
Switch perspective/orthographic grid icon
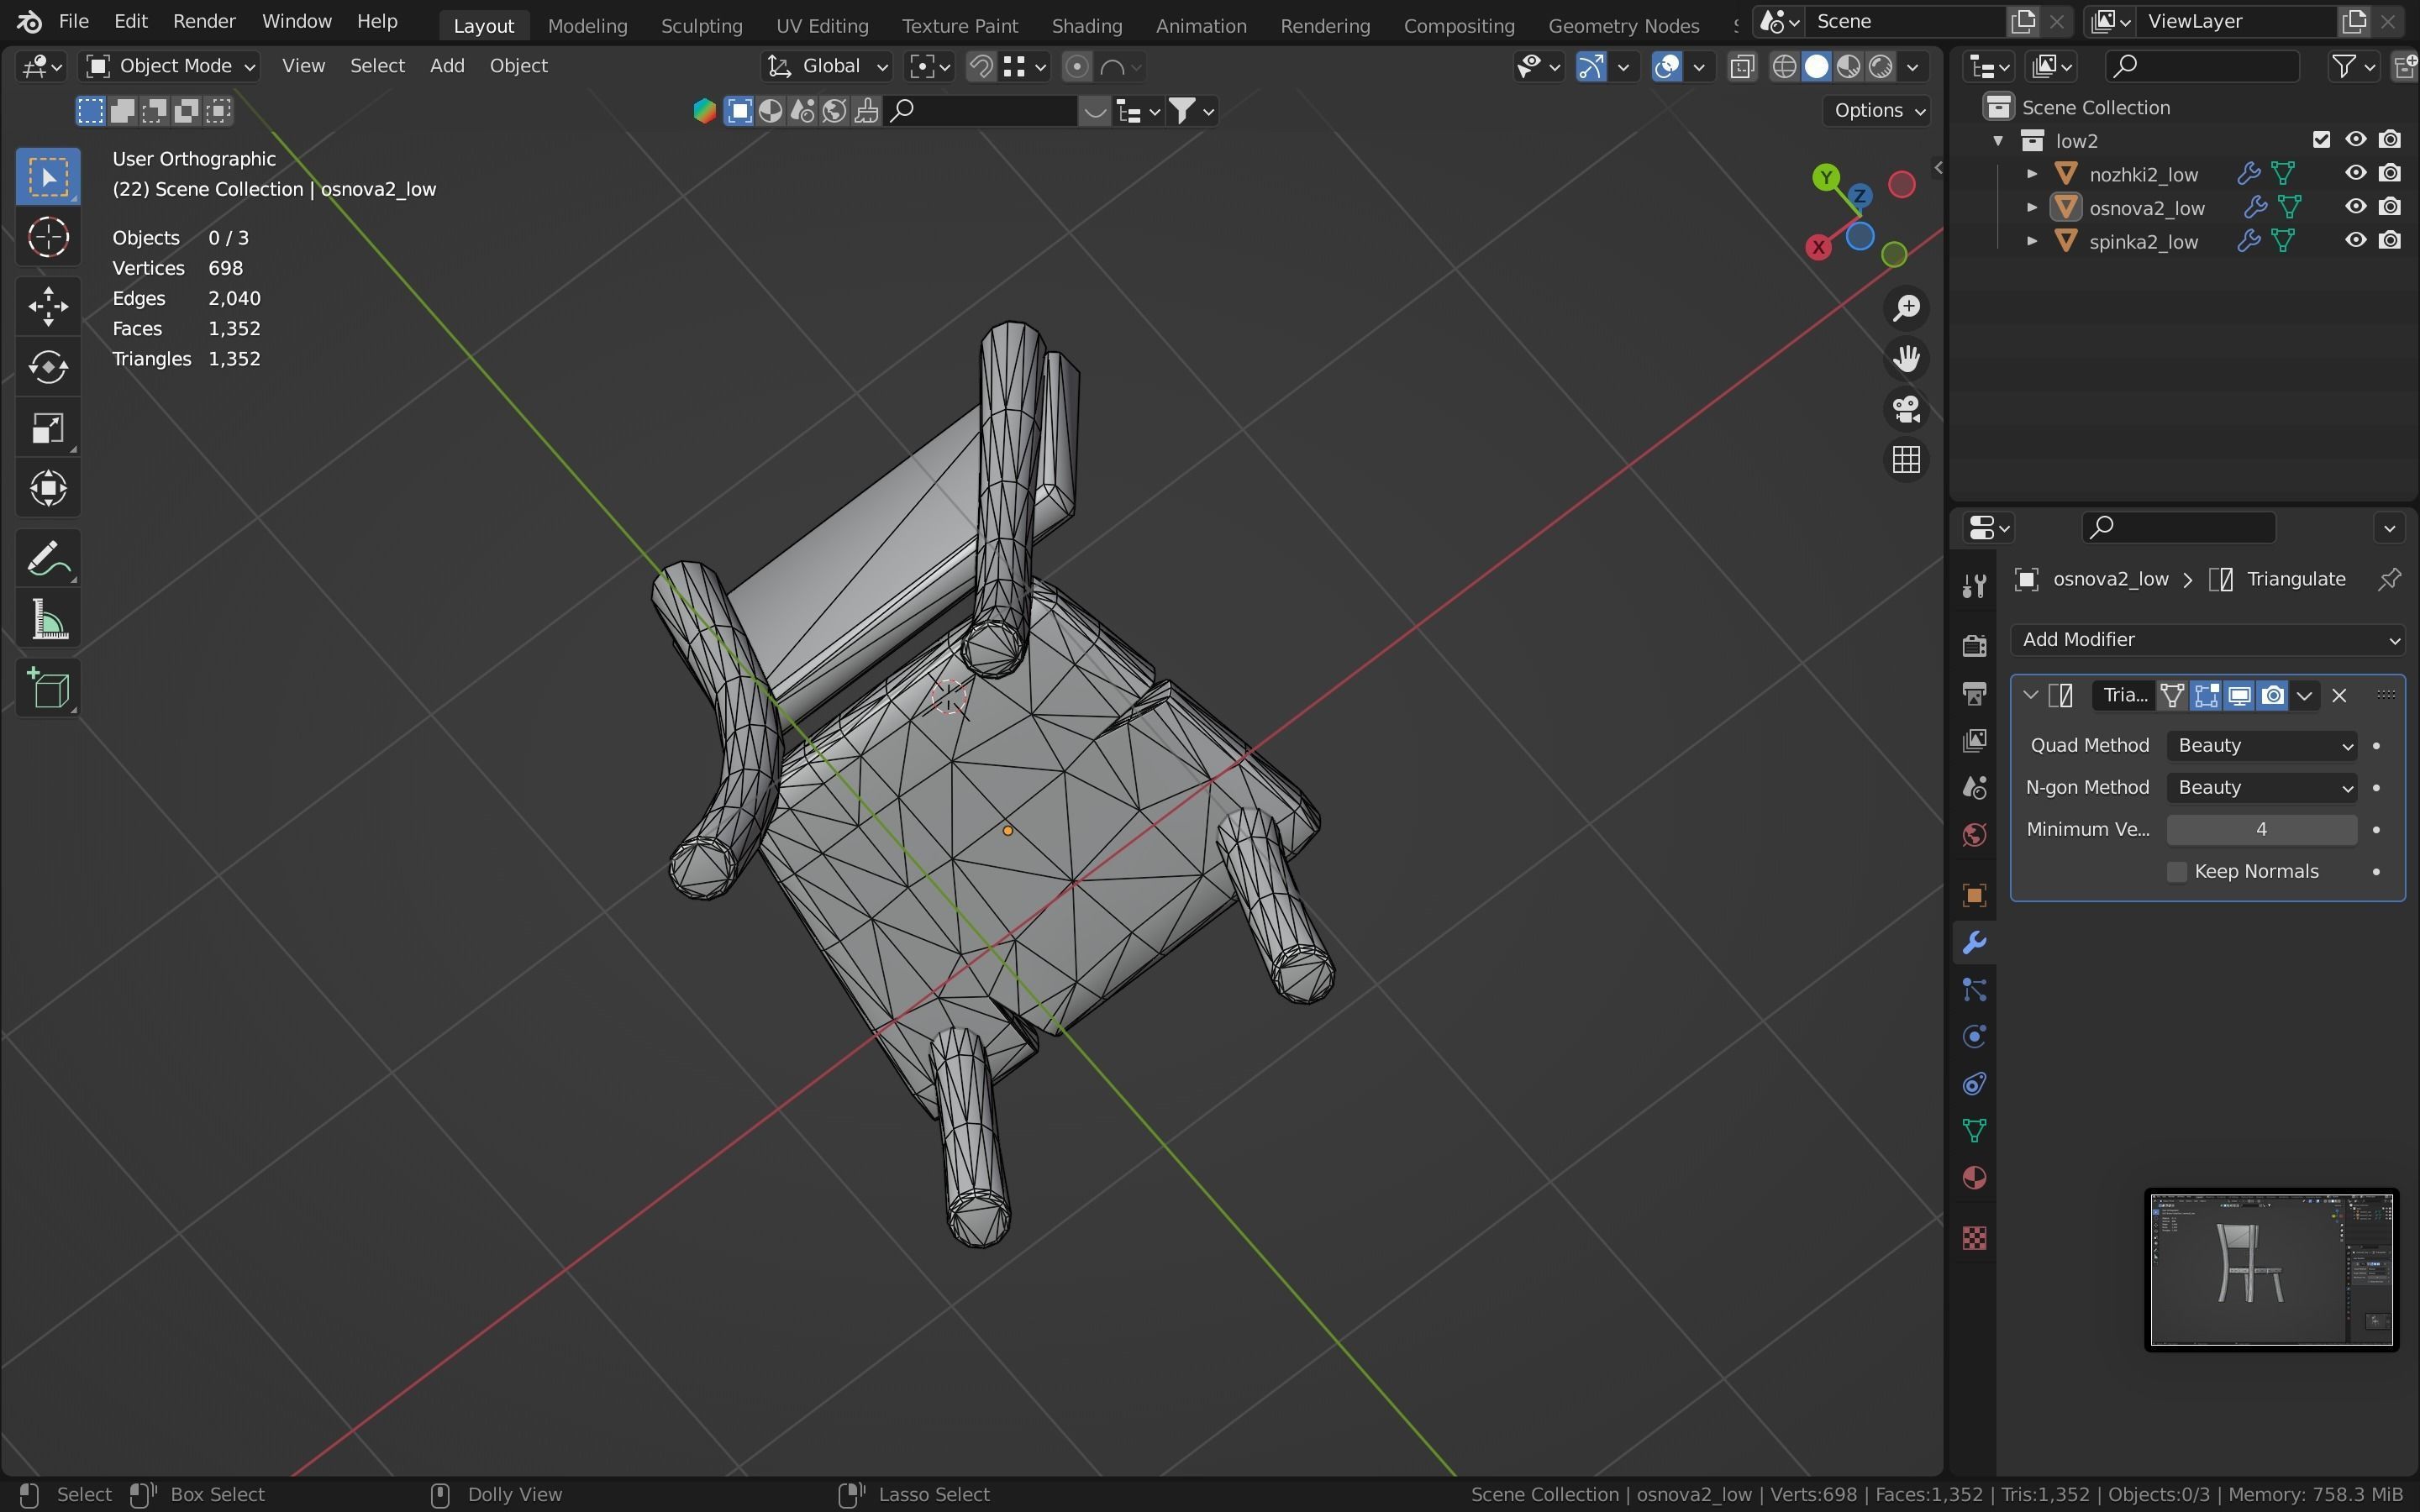click(x=1906, y=460)
